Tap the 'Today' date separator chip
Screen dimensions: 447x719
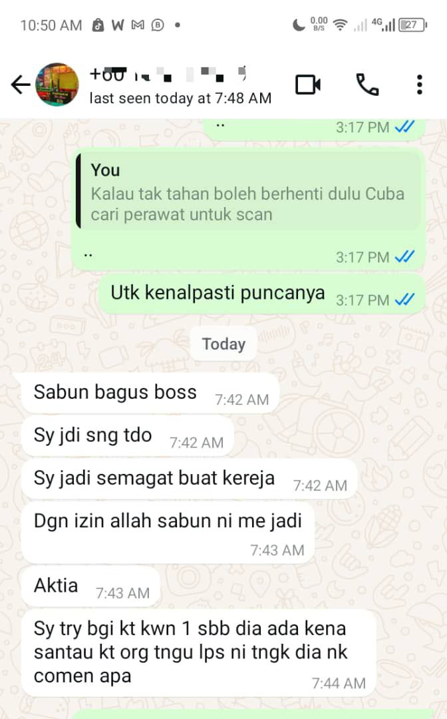point(223,344)
